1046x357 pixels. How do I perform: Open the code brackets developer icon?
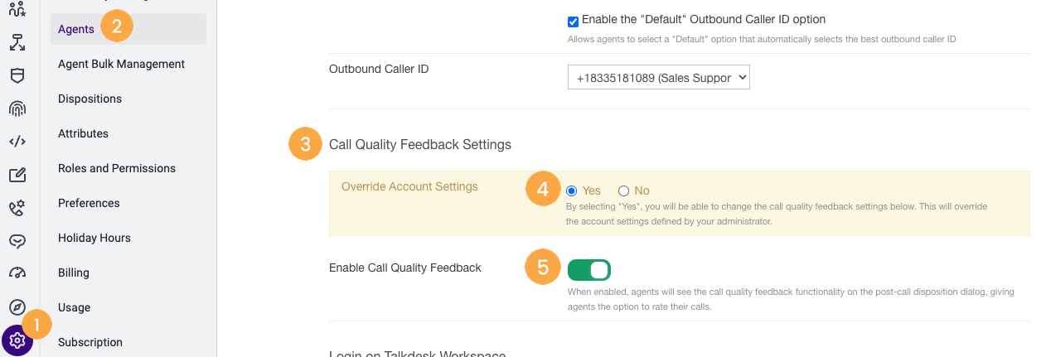point(17,142)
